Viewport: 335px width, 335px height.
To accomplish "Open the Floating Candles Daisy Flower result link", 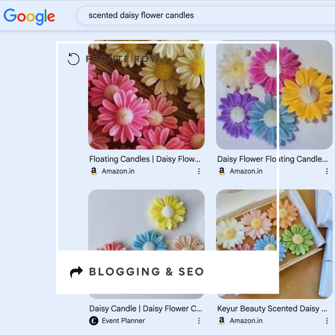I will (x=145, y=159).
